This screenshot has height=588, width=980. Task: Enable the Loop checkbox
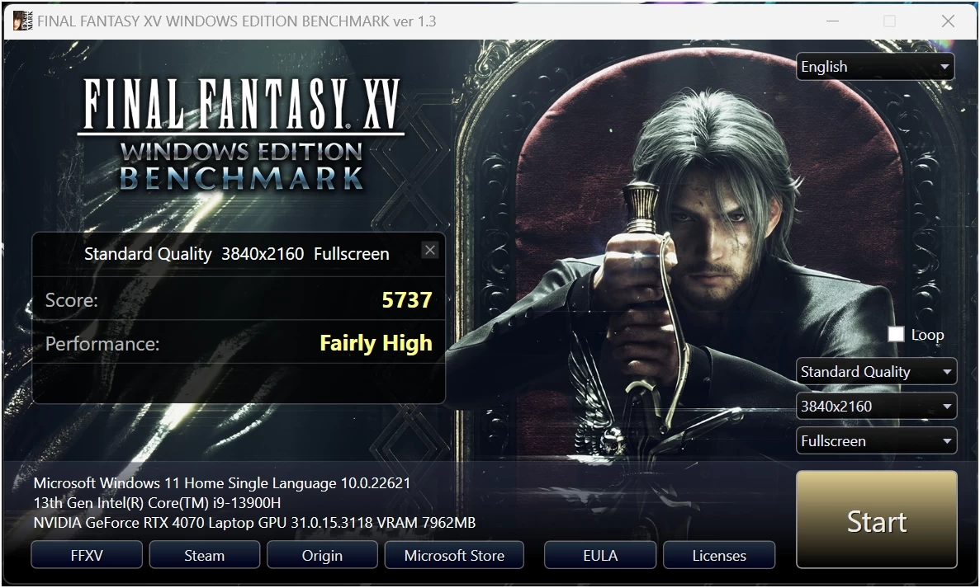tap(896, 334)
